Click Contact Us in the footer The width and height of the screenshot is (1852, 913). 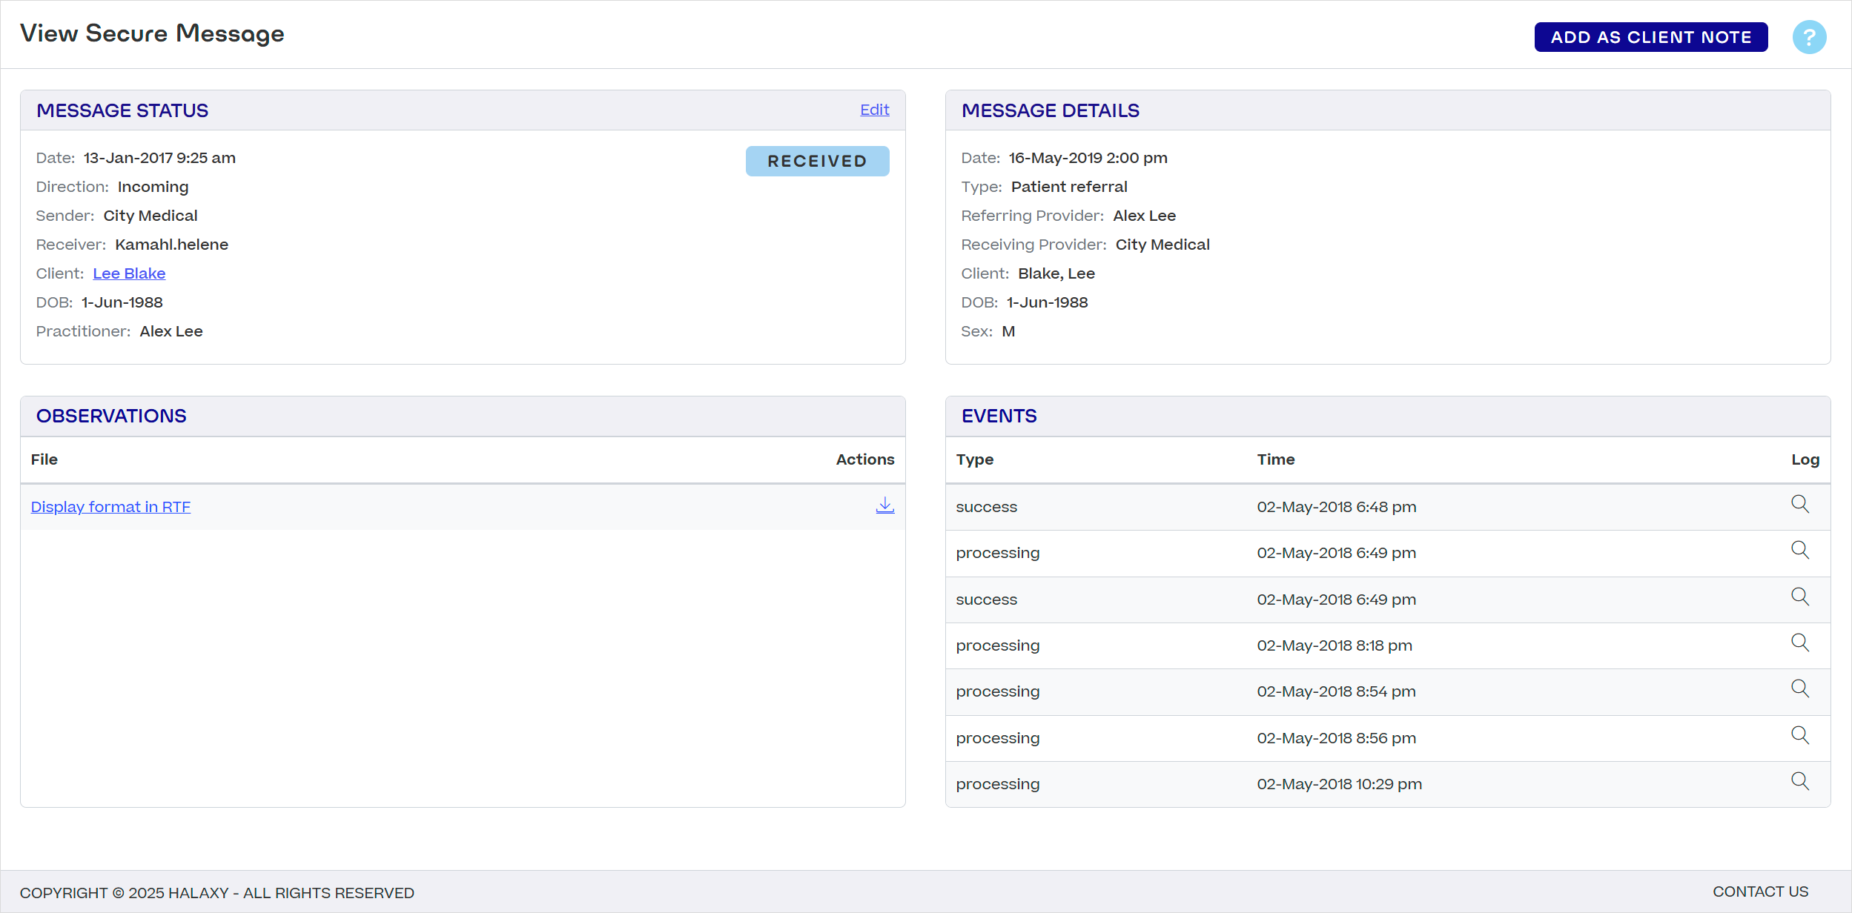pyautogui.click(x=1760, y=892)
